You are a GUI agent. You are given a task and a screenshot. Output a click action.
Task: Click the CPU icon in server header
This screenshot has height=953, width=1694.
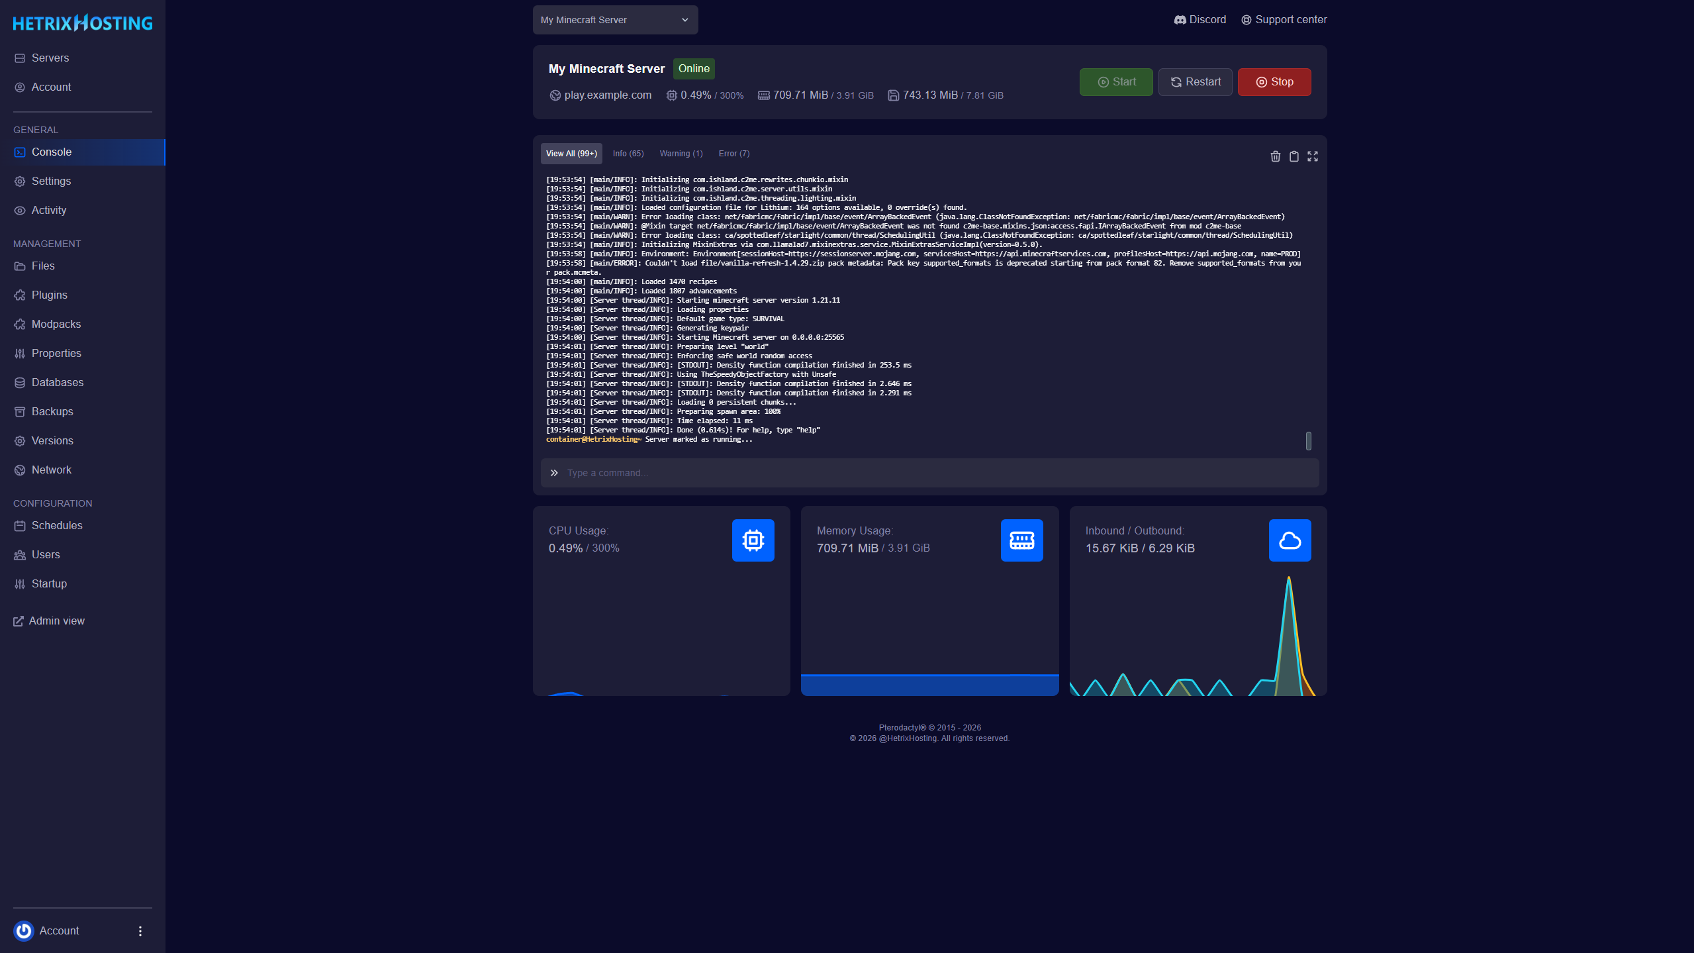[671, 95]
